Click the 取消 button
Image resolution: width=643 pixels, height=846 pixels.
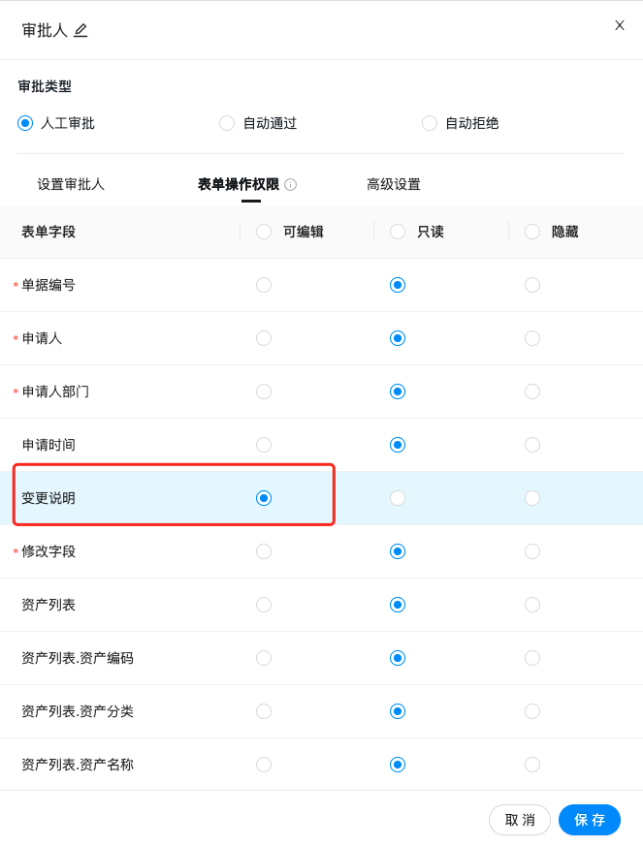pos(520,820)
